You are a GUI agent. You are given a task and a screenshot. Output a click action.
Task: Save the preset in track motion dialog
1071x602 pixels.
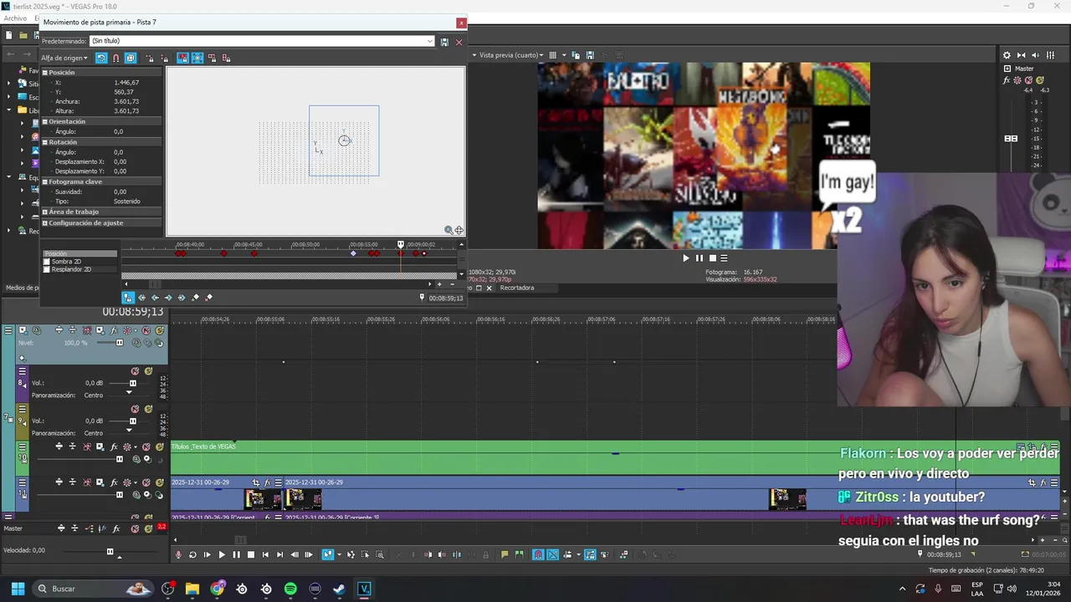pos(444,41)
